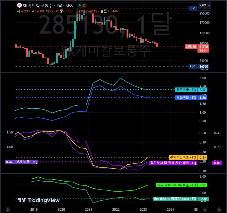Click the 저 59300 low price readout
This screenshot has height=213, width=227.
[x=52, y=11]
